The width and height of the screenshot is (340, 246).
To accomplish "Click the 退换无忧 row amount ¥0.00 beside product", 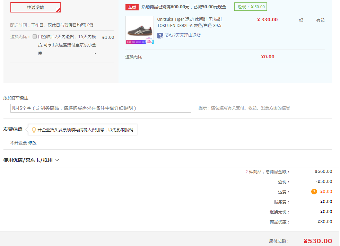I will (x=268, y=57).
